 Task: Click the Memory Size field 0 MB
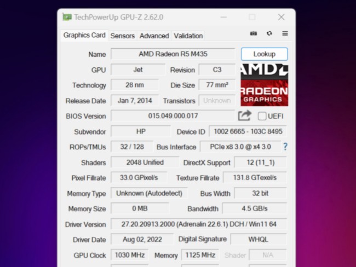pos(140,208)
